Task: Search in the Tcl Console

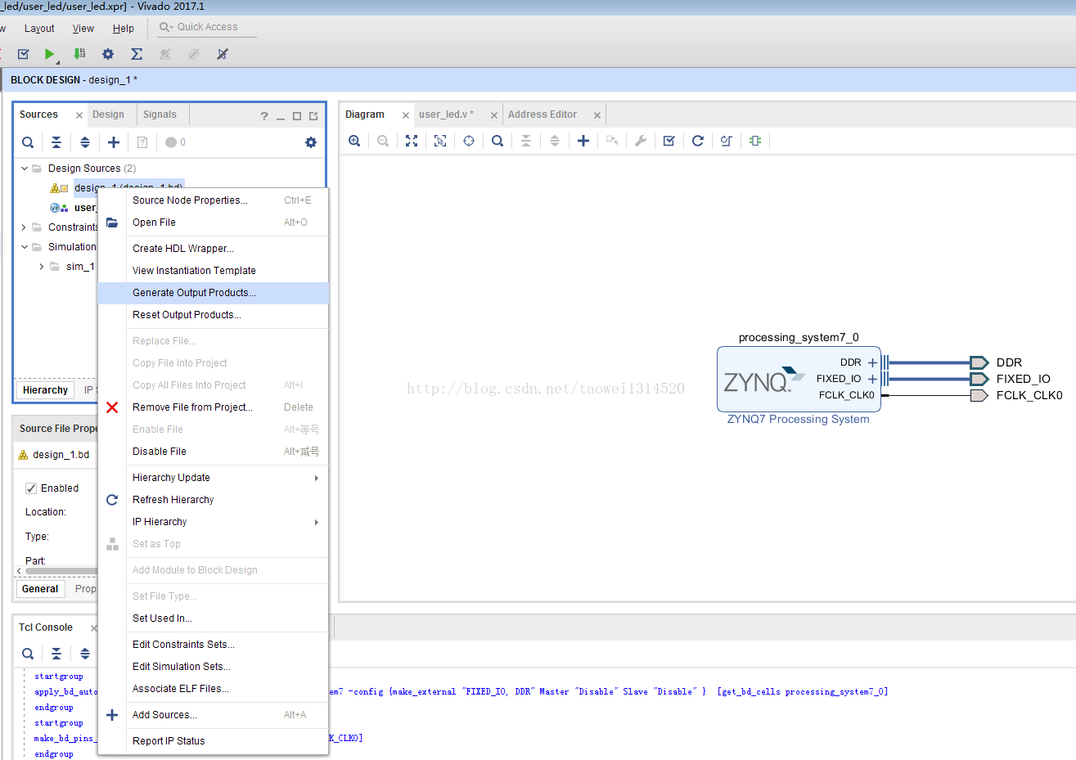Action: 28,654
